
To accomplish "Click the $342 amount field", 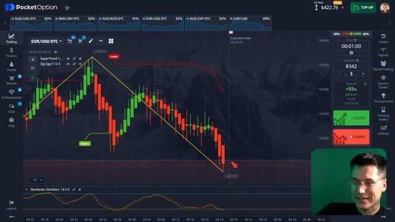I will click(351, 67).
